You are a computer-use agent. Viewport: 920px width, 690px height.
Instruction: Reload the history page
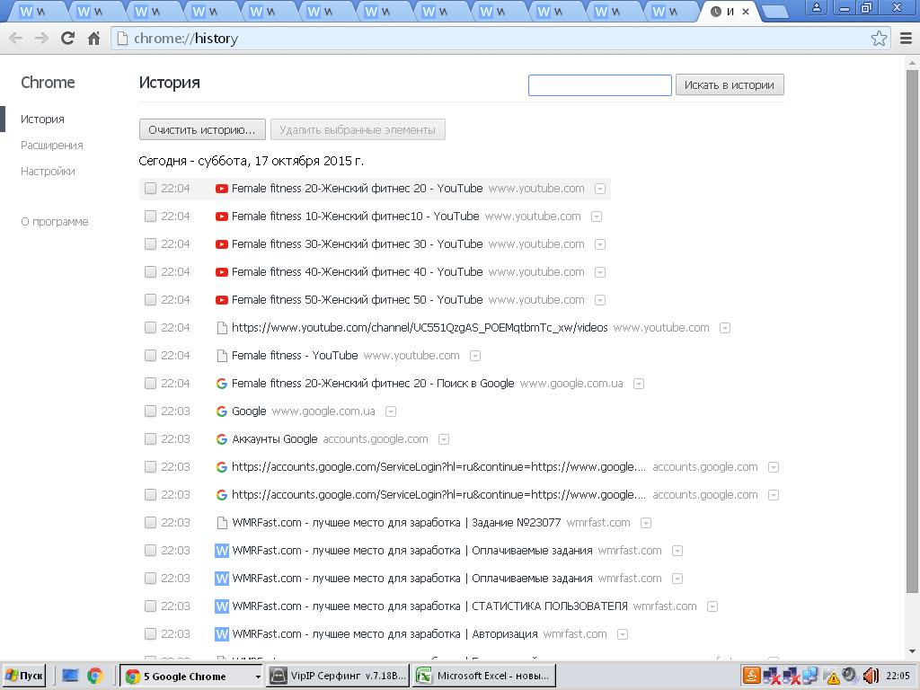click(67, 39)
